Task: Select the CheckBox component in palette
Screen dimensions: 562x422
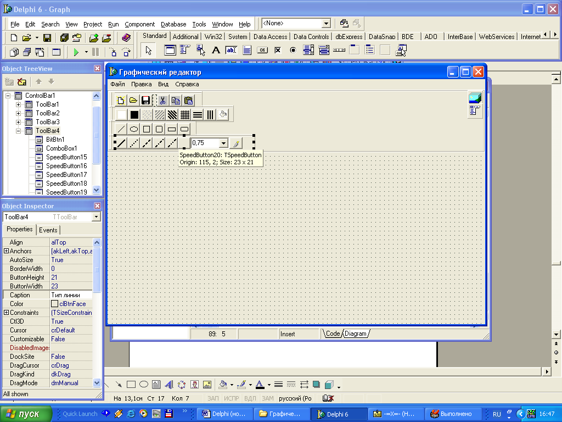Action: [x=278, y=50]
